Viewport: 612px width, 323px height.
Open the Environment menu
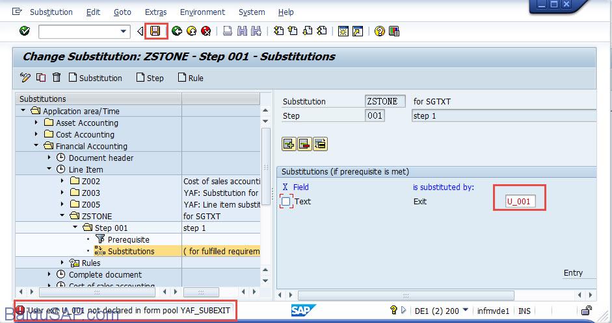pos(202,12)
